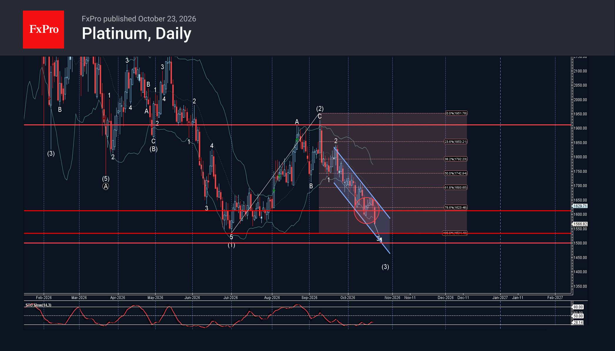This screenshot has width=615, height=351.
Task: Click the Dec-11 date axis label
Action: 463,298
